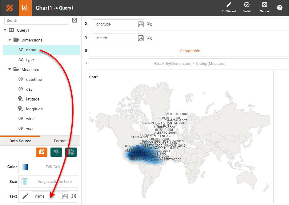Select the wind measure in the tree

[x=30, y=119]
